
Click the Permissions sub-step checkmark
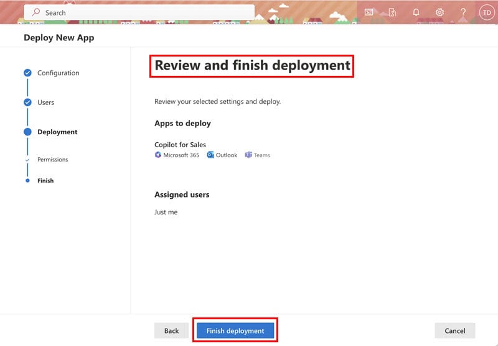[x=27, y=160]
